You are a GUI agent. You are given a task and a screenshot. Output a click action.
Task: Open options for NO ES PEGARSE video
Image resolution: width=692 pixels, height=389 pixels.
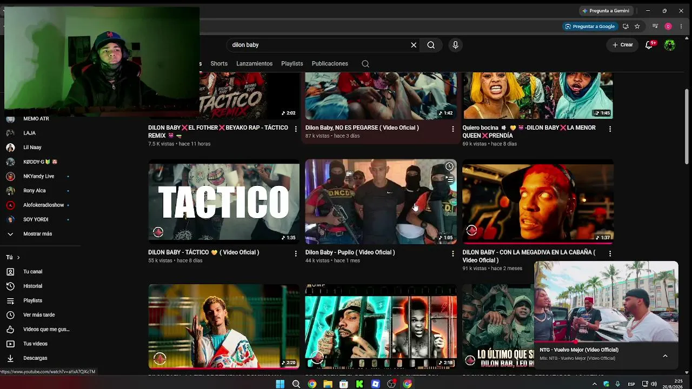453,129
